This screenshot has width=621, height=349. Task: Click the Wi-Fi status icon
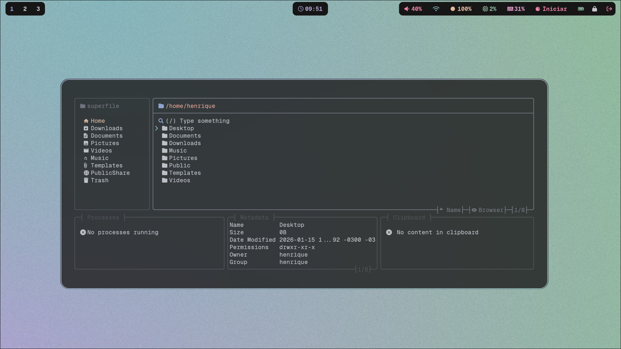tap(436, 9)
